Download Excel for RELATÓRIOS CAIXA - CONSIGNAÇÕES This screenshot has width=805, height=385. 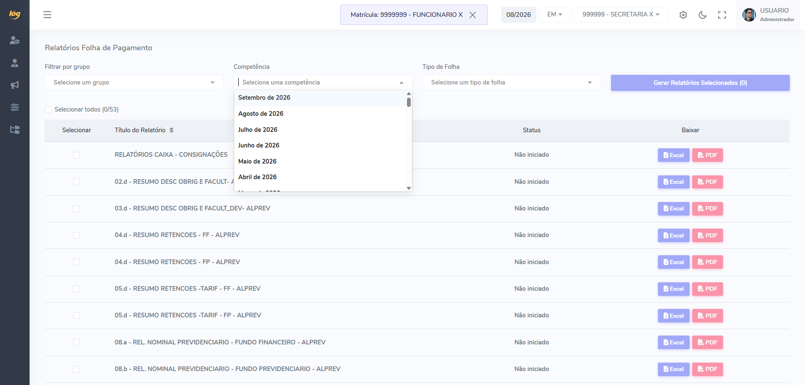pyautogui.click(x=674, y=155)
